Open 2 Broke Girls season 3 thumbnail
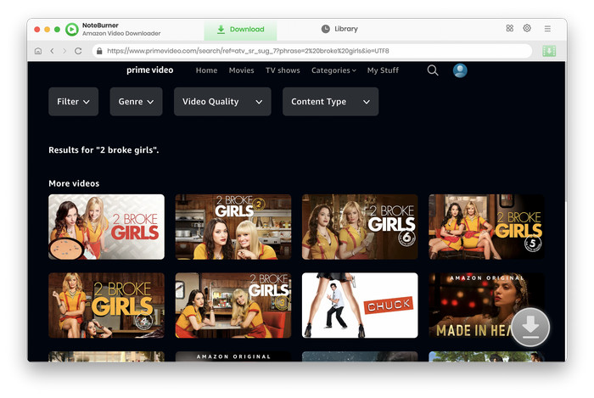The width and height of the screenshot is (594, 398). [x=233, y=306]
